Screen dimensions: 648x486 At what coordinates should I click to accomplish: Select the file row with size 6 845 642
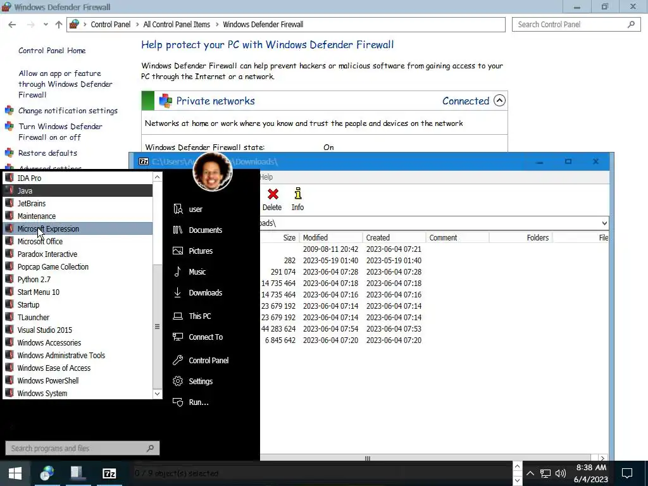(x=434, y=340)
